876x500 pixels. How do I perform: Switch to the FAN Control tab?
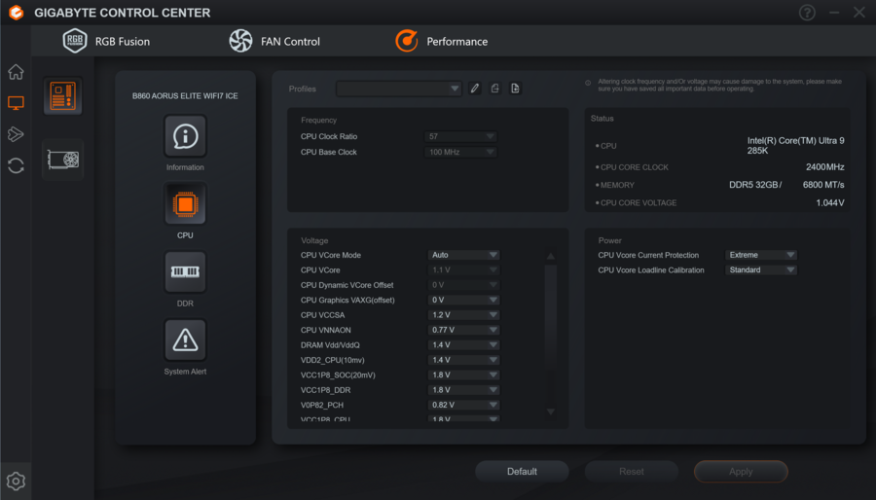point(274,41)
